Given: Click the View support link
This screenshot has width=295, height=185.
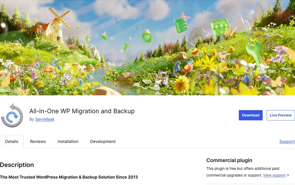Looking at the screenshot, I should [x=274, y=175].
